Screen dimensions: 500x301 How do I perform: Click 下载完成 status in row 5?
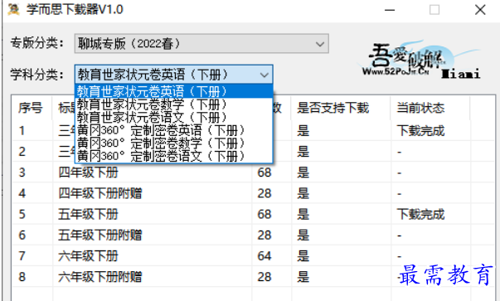(x=420, y=214)
